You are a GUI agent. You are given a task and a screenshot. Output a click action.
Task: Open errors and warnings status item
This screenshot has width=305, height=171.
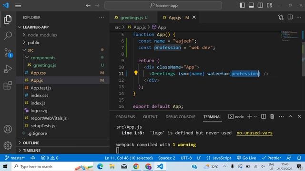coord(50,158)
